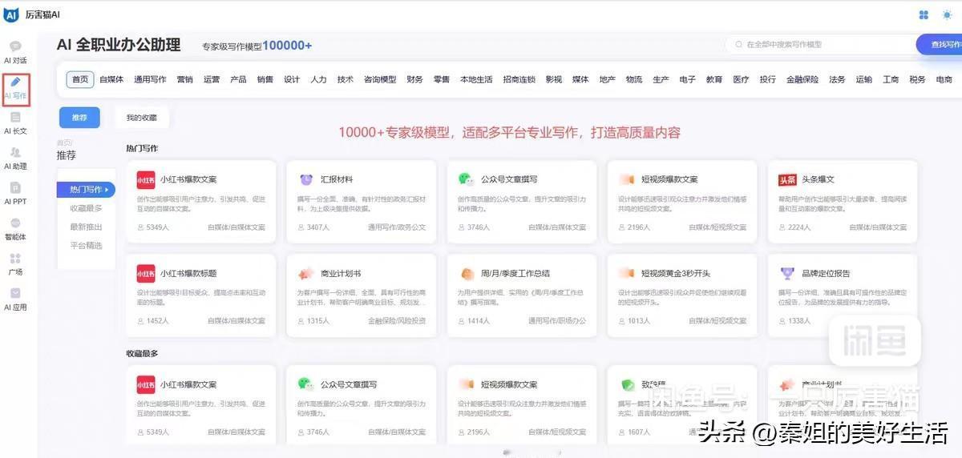This screenshot has height=458, width=962.
Task: Select the 医疗 category tab
Action: (x=741, y=79)
